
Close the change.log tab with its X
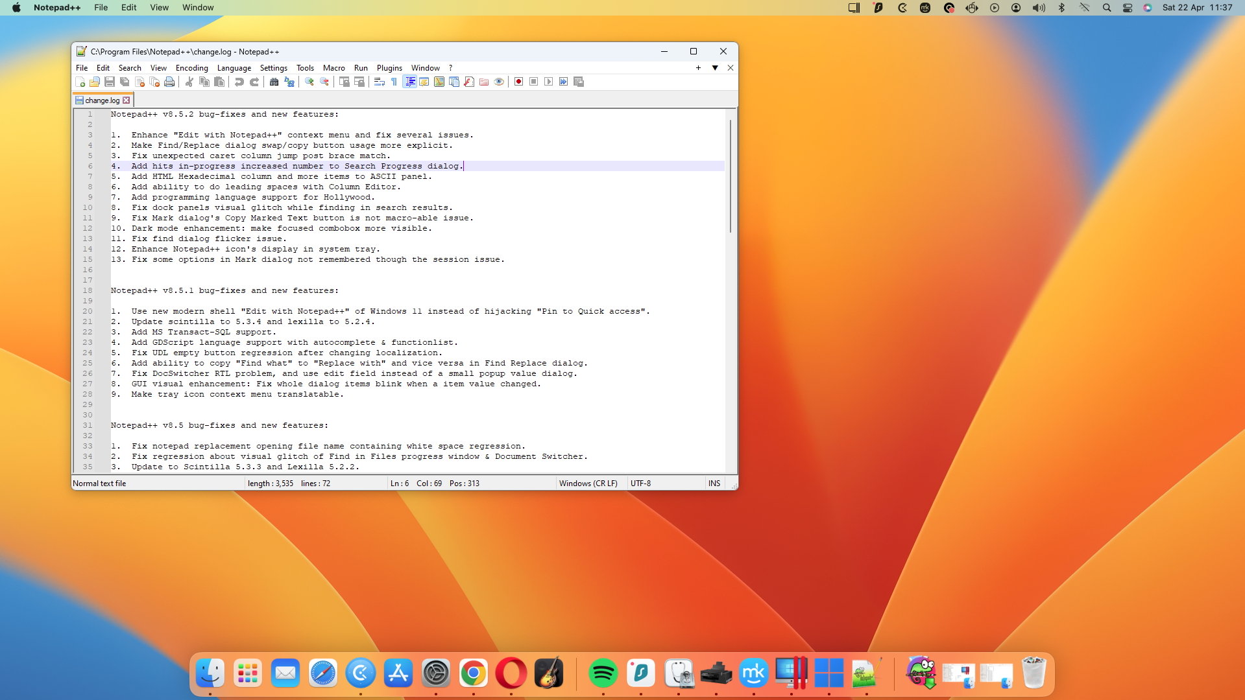127,100
